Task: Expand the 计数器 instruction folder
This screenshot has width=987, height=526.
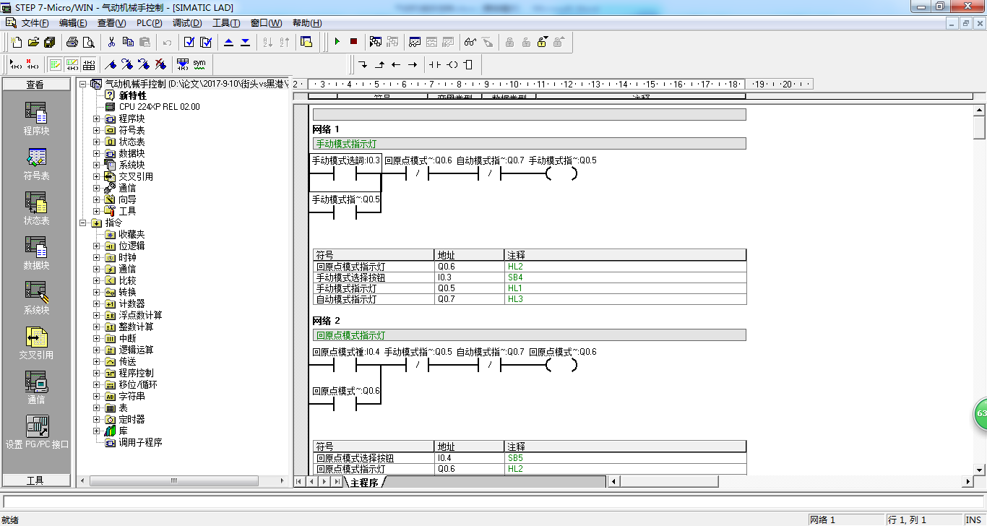Action: coord(97,303)
